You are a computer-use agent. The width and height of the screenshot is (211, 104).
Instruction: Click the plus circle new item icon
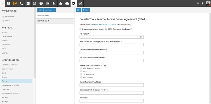(x=80, y=3)
